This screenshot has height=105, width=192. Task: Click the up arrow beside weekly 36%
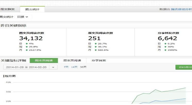(165, 47)
